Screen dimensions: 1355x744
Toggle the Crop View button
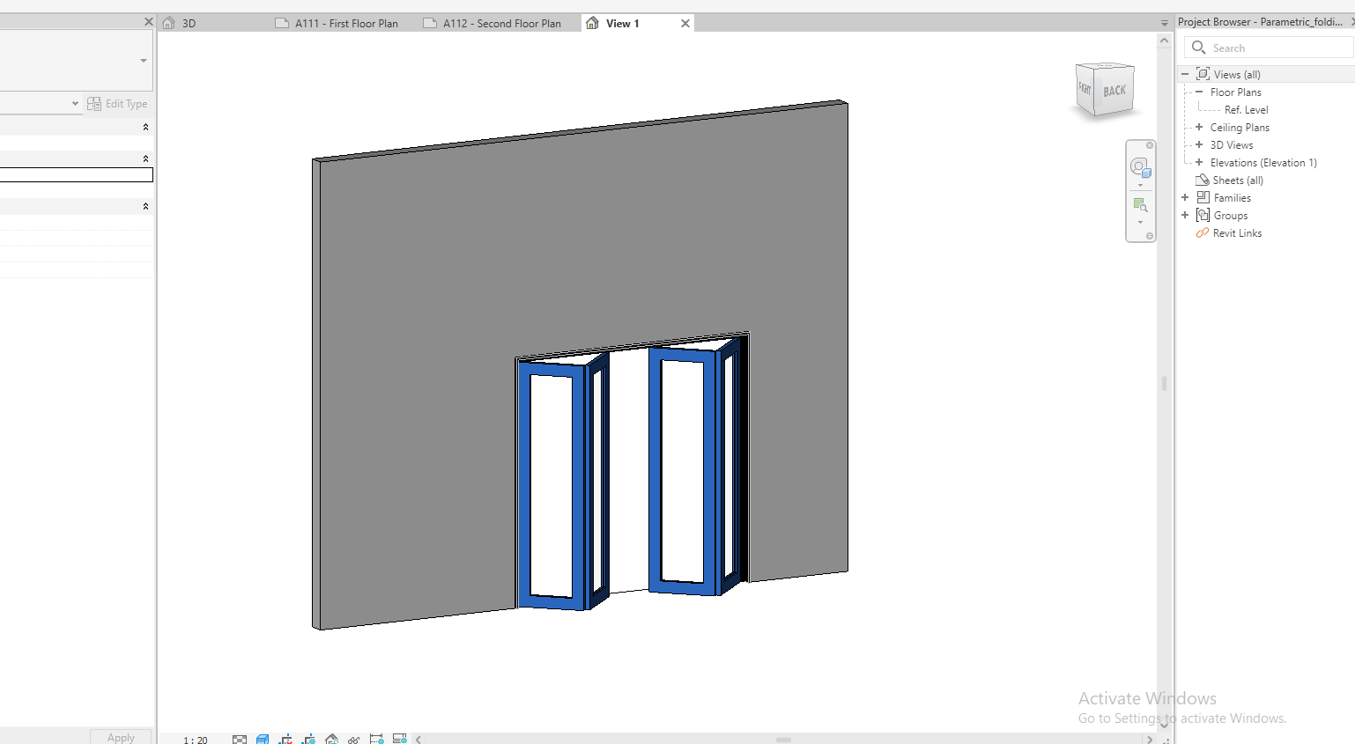click(285, 740)
